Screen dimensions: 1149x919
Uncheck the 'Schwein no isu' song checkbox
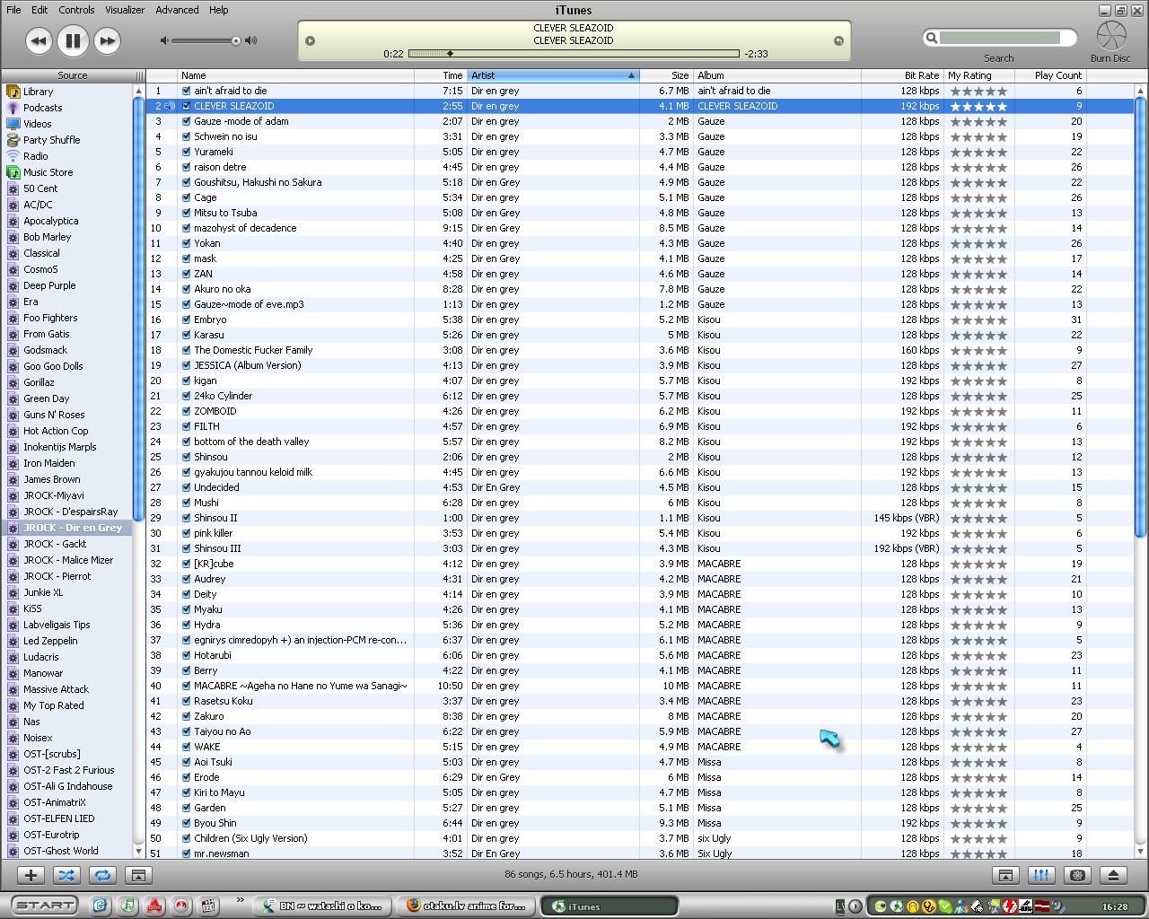(x=186, y=136)
